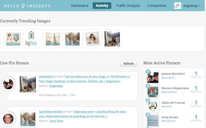Switch to Traffic Analysis tab
The width and height of the screenshot is (206, 128).
pyautogui.click(x=128, y=6)
